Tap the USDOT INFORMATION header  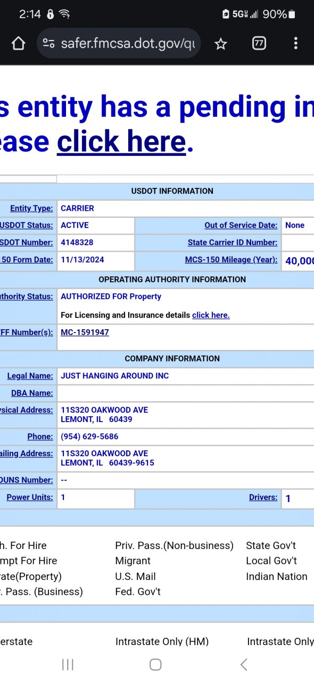tap(172, 191)
